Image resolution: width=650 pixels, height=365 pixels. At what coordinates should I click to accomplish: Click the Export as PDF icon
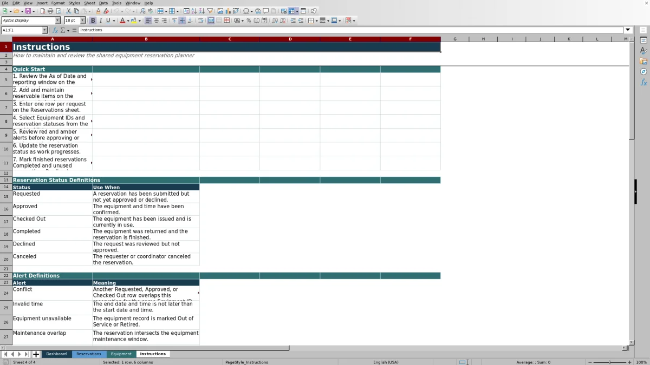coord(42,11)
